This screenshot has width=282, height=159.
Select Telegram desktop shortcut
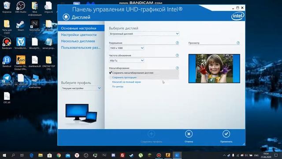(7, 79)
